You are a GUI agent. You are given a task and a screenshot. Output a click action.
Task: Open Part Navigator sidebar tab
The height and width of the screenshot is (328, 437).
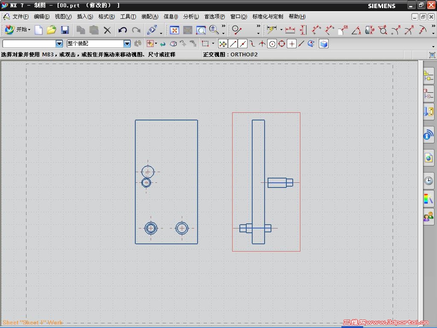point(428,94)
